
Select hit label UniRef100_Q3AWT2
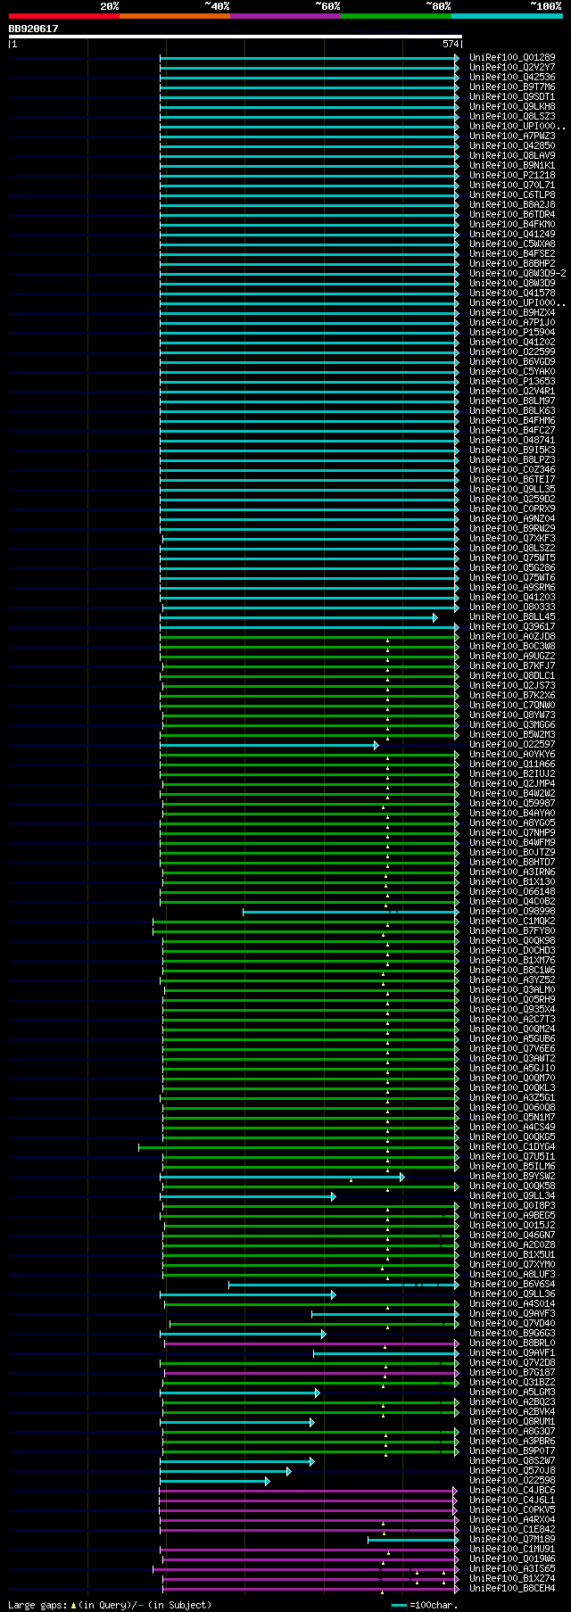coord(512,1059)
